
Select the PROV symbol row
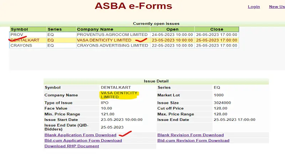click(17, 34)
